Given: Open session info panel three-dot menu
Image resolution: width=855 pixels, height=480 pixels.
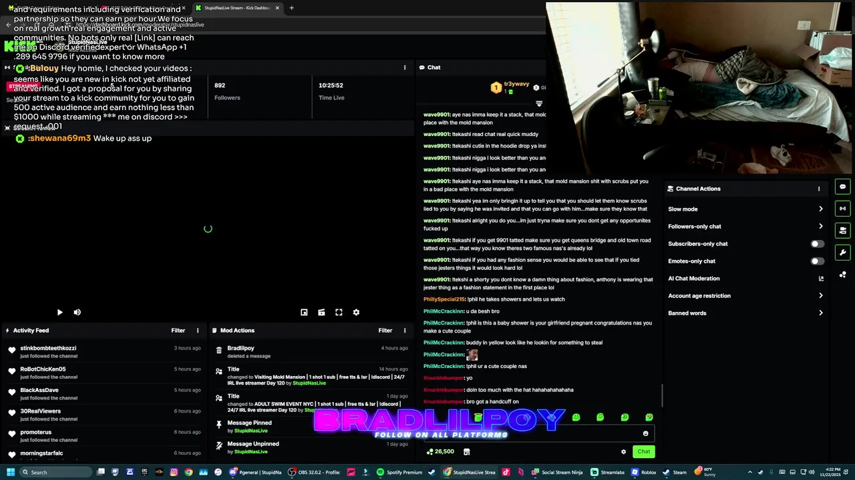Looking at the screenshot, I should pos(405,67).
